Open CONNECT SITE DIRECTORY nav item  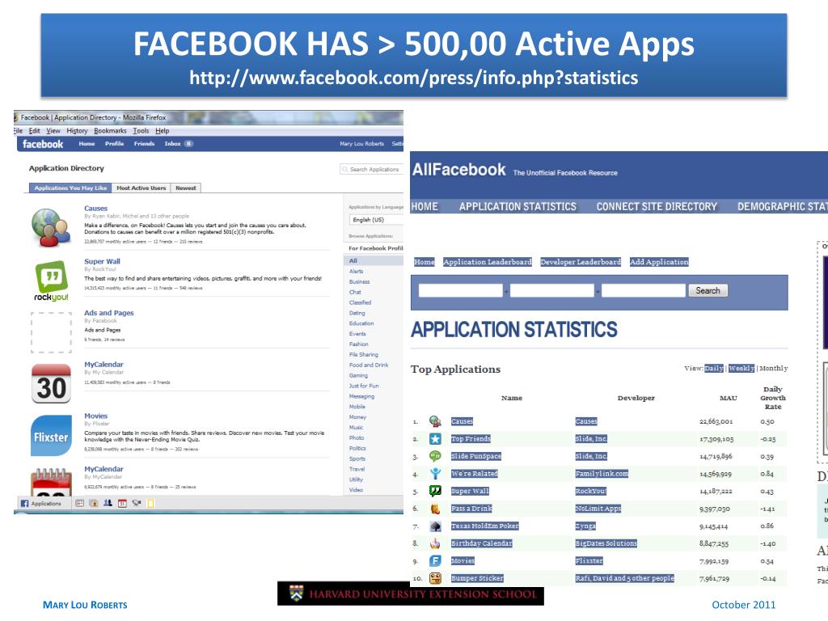point(657,206)
